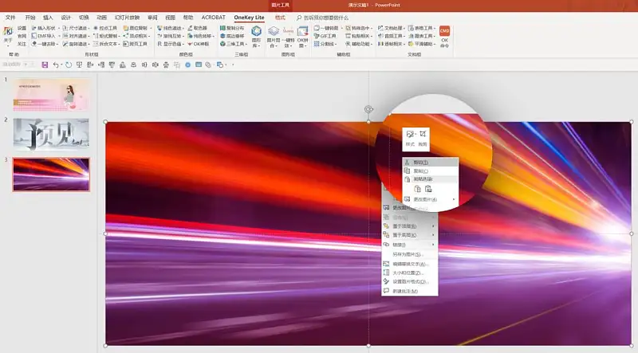Choose 大小和位置 Size and Position in context menu

pyautogui.click(x=410, y=273)
